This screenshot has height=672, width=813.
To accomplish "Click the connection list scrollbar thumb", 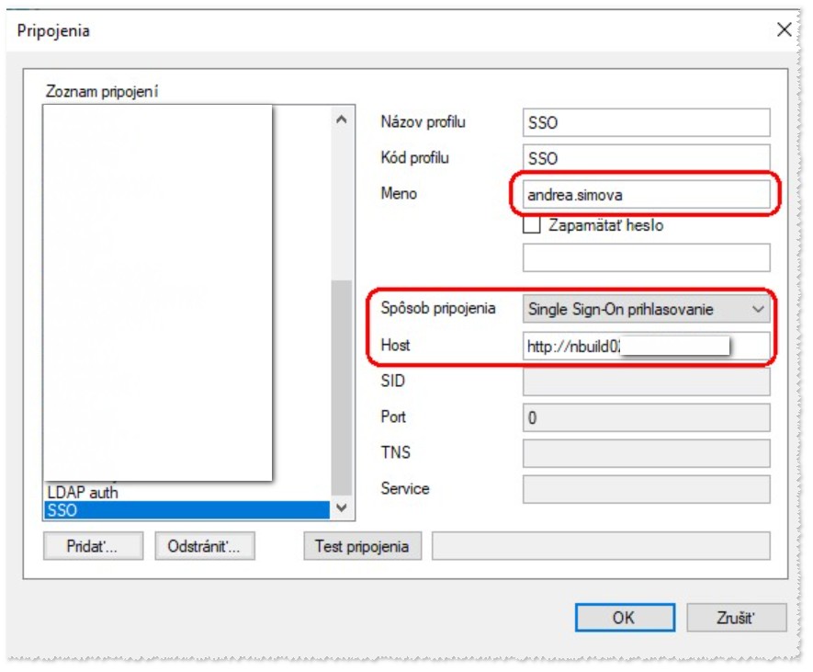I will [x=341, y=386].
